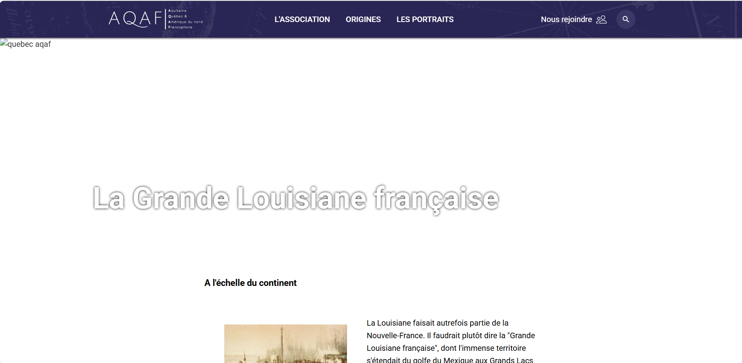Screen dimensions: 742x363
Task: Select the heading "A l'échelle du continent"
Action: pyautogui.click(x=250, y=283)
